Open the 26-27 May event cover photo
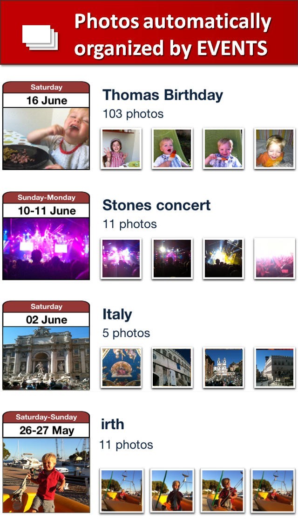 (46, 474)
